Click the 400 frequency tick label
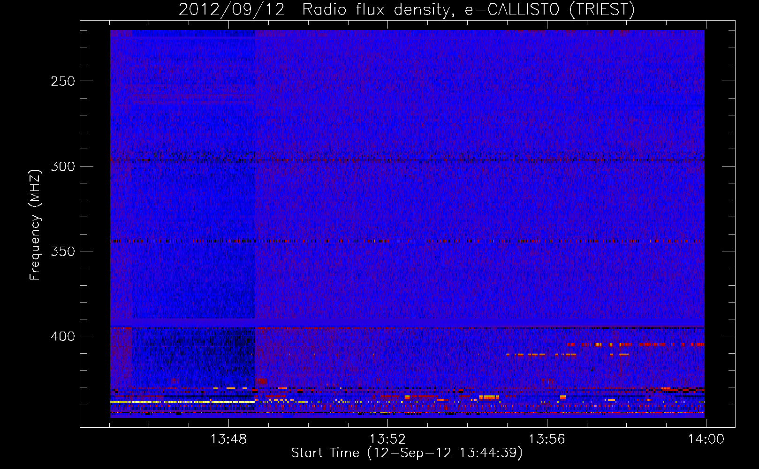Viewport: 759px width, 469px height. 62,337
